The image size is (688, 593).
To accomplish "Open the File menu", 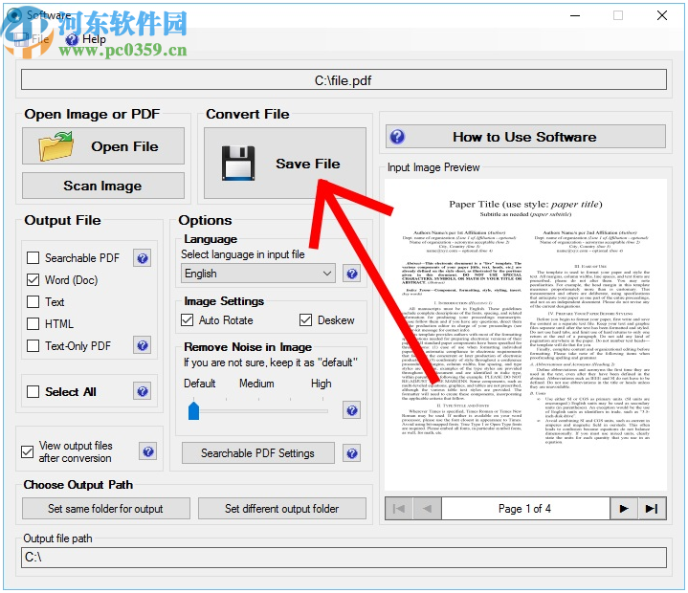I will click(33, 39).
